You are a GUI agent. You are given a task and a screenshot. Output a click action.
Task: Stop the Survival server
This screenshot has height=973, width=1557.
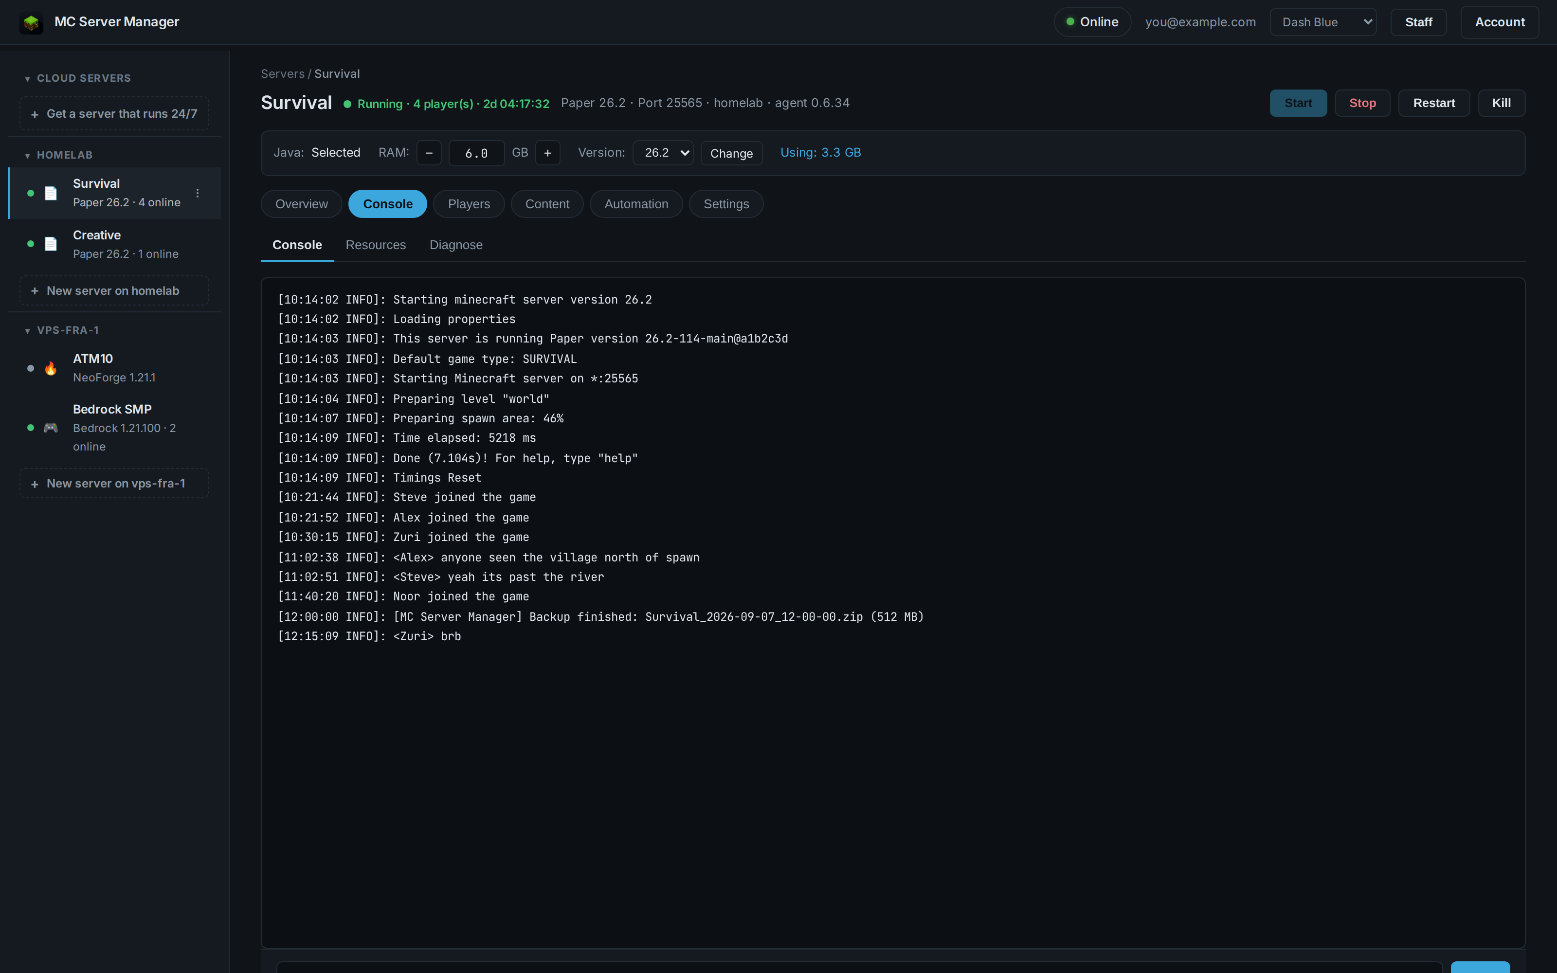click(x=1362, y=103)
